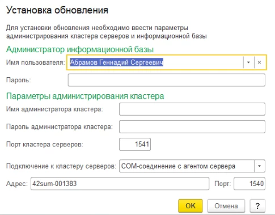Confirm with the yellow OK button
Screen dimensions: 275x215
point(191,206)
